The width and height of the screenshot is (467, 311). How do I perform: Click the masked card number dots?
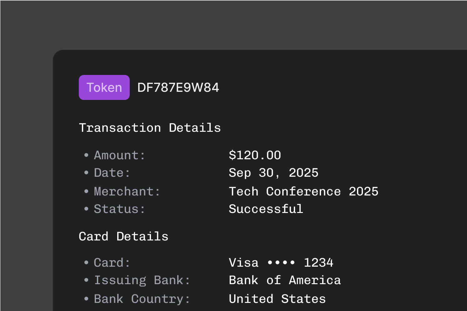[281, 263]
